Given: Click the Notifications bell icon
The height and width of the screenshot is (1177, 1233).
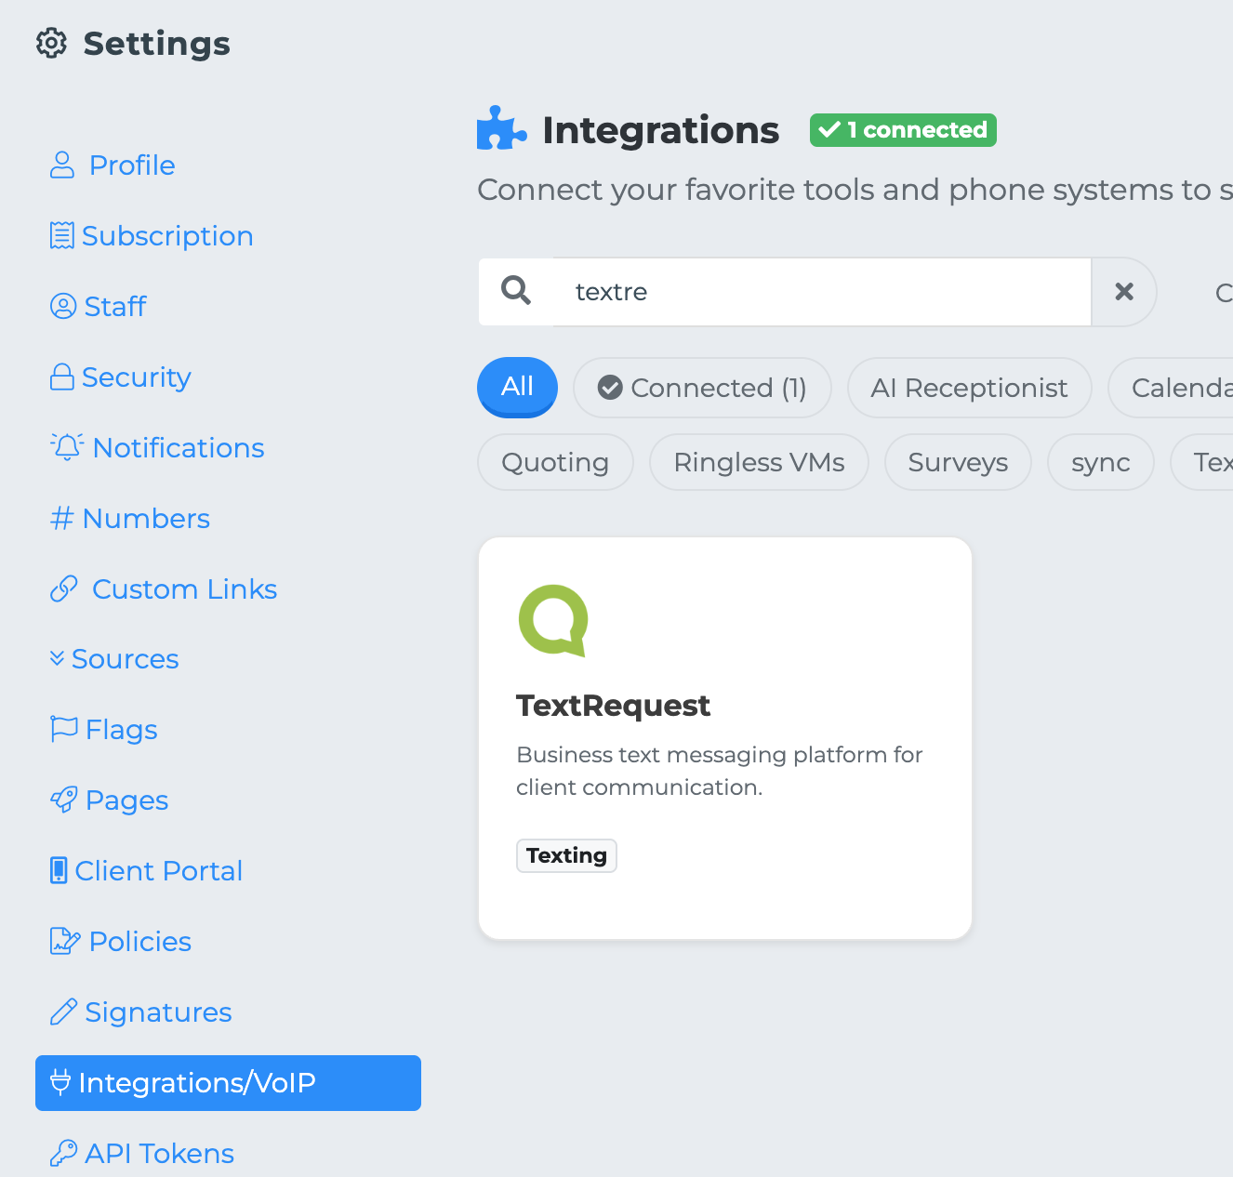Looking at the screenshot, I should pos(67,447).
